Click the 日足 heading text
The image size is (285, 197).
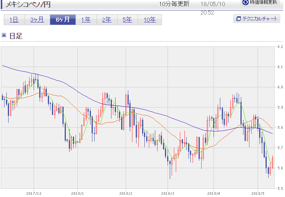[x=16, y=36]
